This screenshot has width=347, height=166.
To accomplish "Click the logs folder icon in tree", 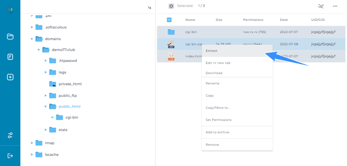I will click(53, 72).
